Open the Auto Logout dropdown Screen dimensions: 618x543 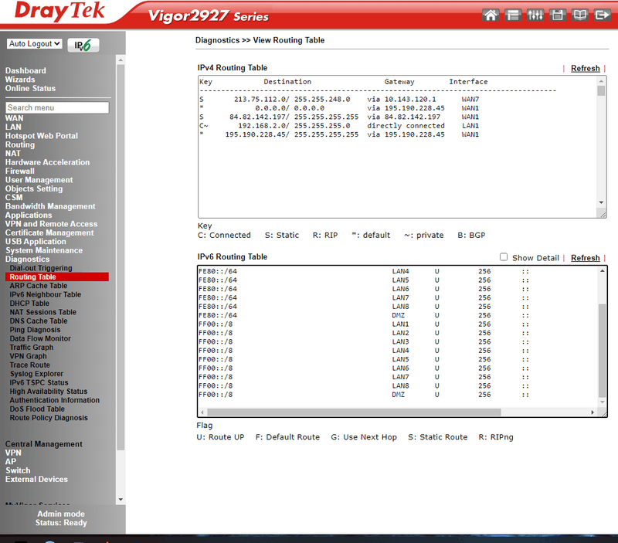(x=35, y=44)
